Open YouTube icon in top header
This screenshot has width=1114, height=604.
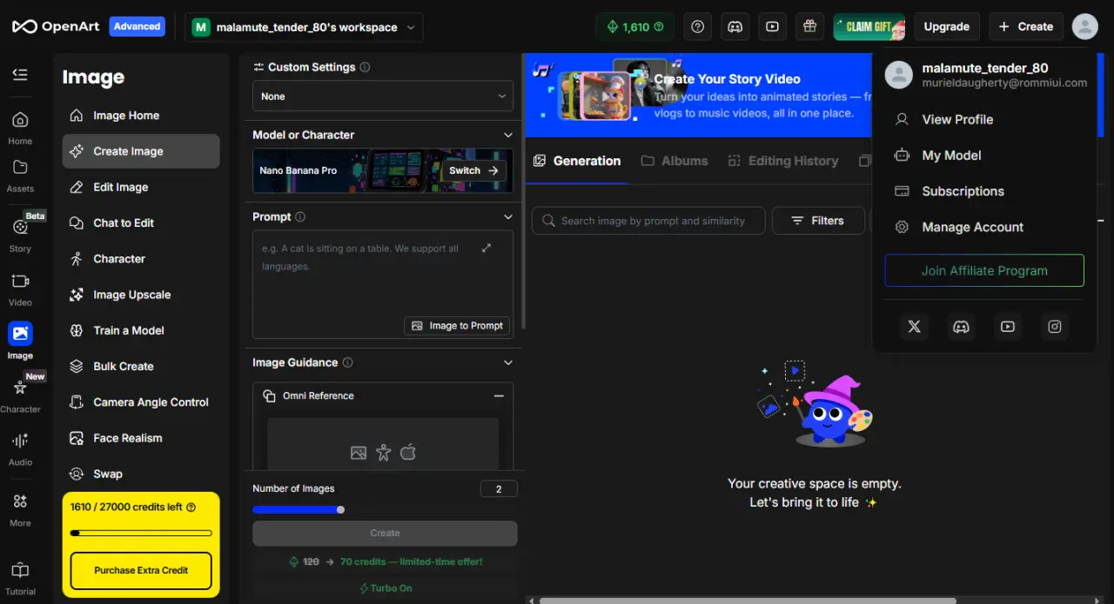click(x=772, y=27)
